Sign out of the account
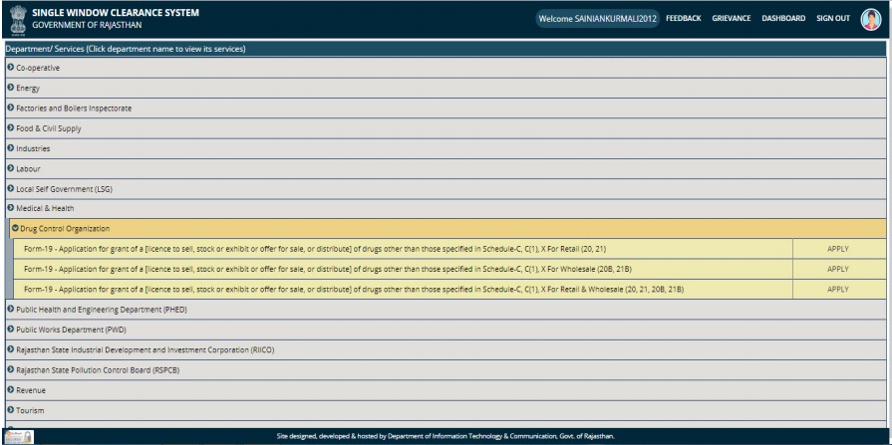This screenshot has height=445, width=892. pyautogui.click(x=833, y=19)
